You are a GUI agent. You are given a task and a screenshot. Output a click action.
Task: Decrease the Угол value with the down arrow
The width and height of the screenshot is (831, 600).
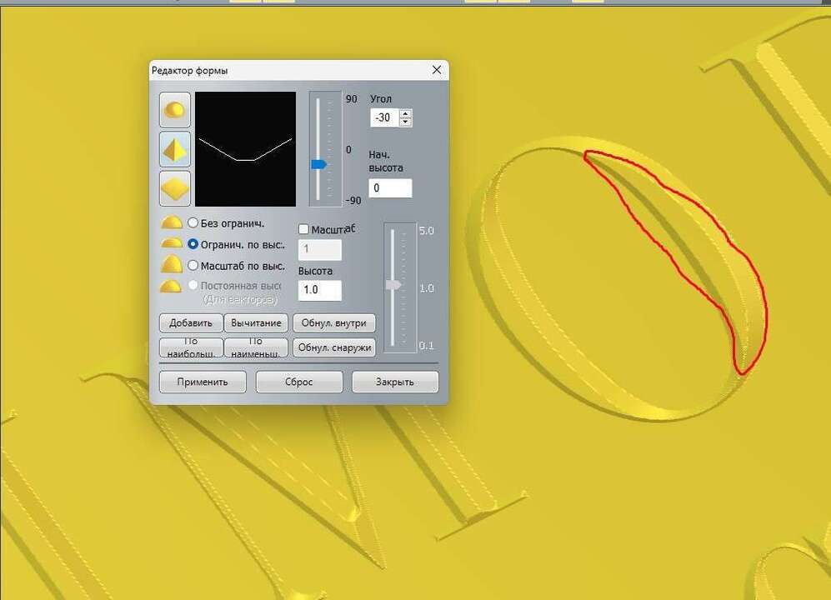405,122
